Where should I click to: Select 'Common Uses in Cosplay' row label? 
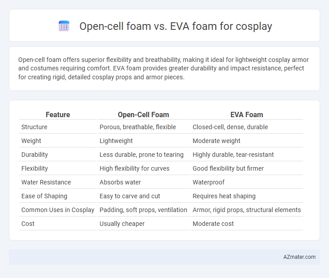(58, 210)
